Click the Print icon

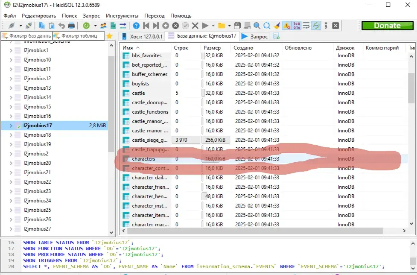[71, 26]
